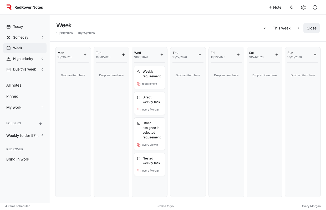Viewport: 326px width, 210px height.
Task: Open Due this week in sidebar
Action: click(25, 69)
